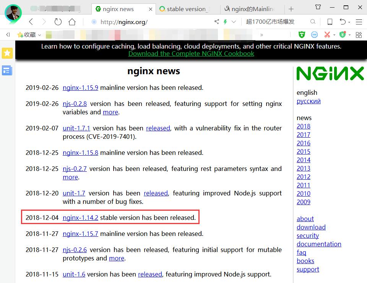Click the NGINX logo
Screen dimensions: 367x283
click(330, 73)
